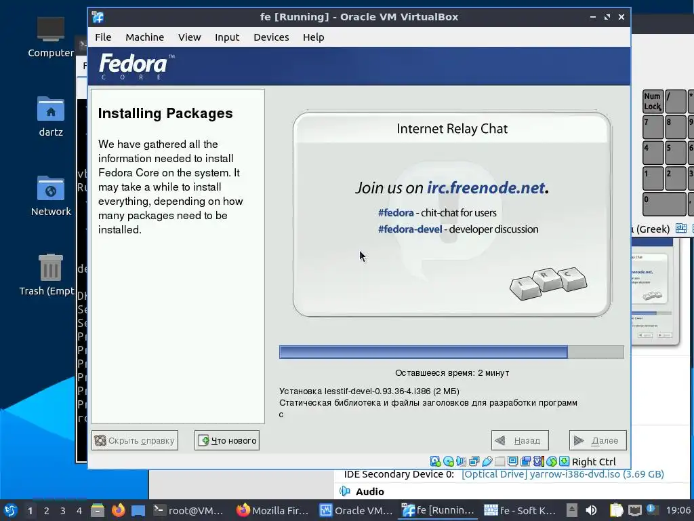Click the Installing Packages heading
Image resolution: width=694 pixels, height=521 pixels.
point(165,113)
